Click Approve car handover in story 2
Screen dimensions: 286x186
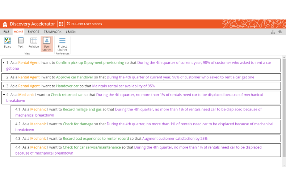click(75, 77)
